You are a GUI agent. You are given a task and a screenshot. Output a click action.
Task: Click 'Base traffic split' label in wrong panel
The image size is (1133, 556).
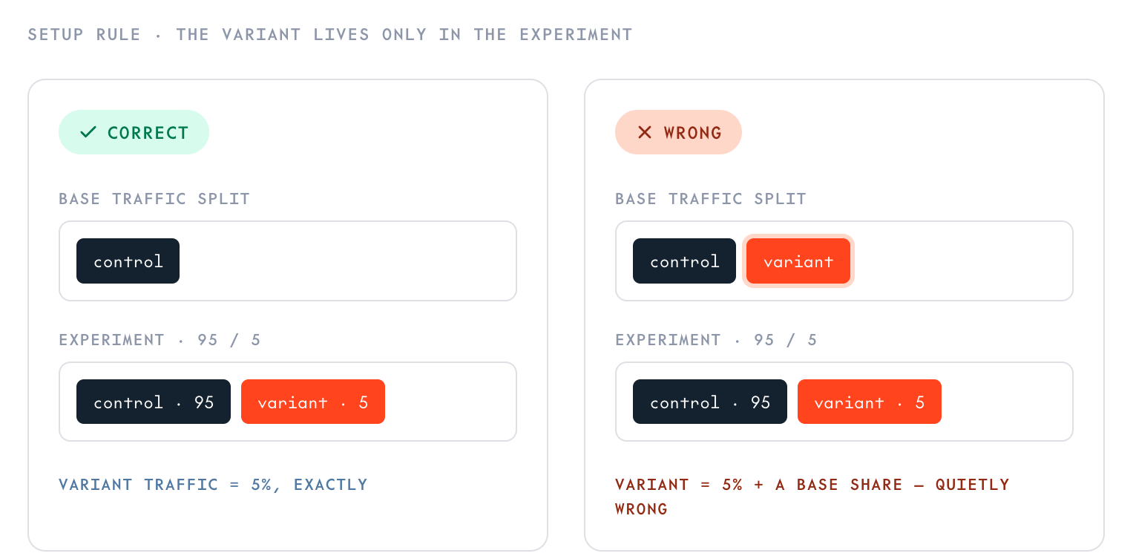(711, 199)
